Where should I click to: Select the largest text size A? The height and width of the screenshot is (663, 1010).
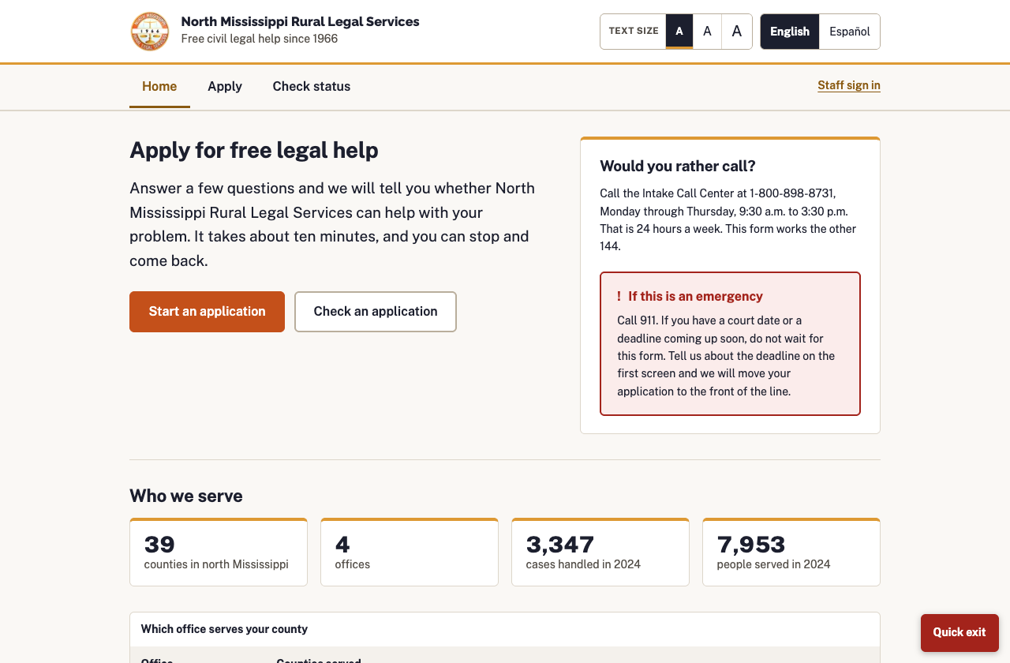point(737,32)
